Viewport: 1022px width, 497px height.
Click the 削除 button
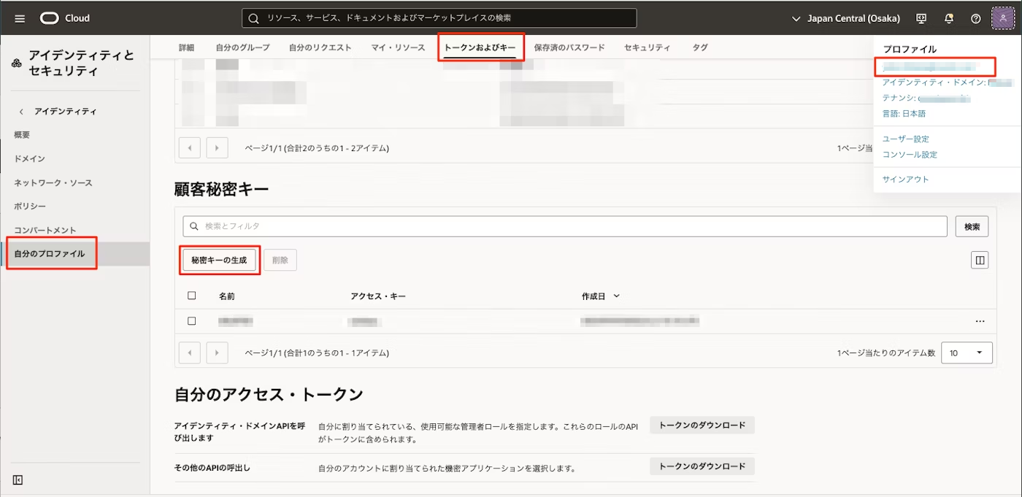coord(280,260)
